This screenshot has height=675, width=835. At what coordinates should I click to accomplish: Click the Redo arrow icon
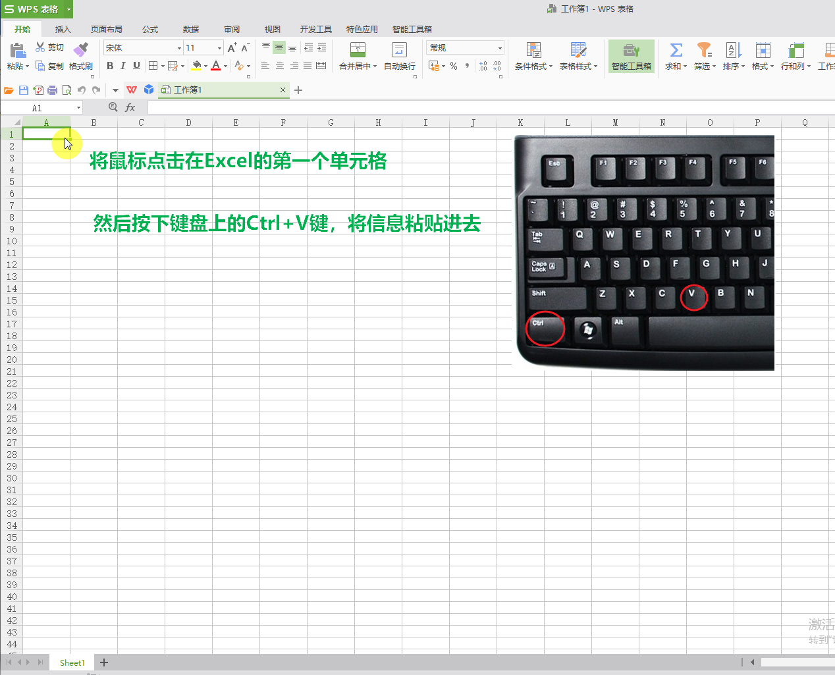pos(96,90)
